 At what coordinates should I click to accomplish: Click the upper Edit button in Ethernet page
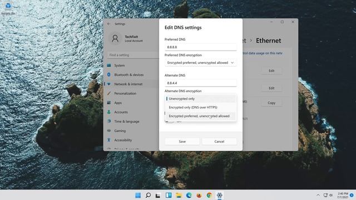pos(271,71)
